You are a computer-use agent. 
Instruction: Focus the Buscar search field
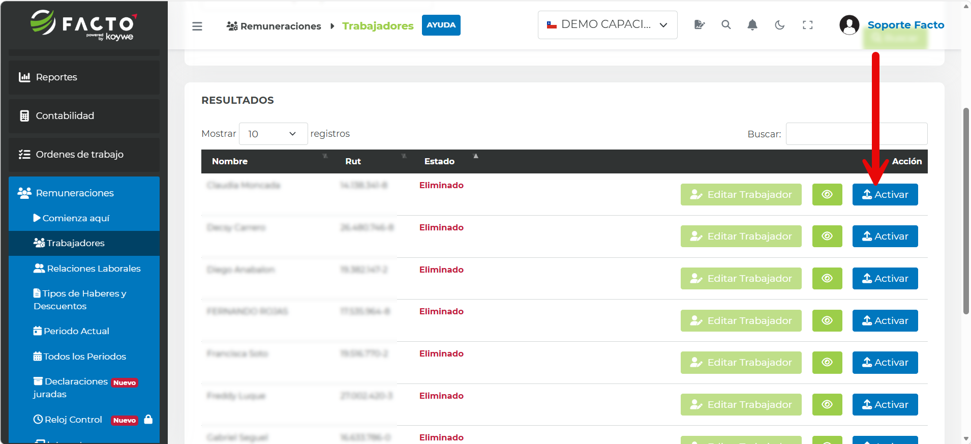(x=857, y=134)
